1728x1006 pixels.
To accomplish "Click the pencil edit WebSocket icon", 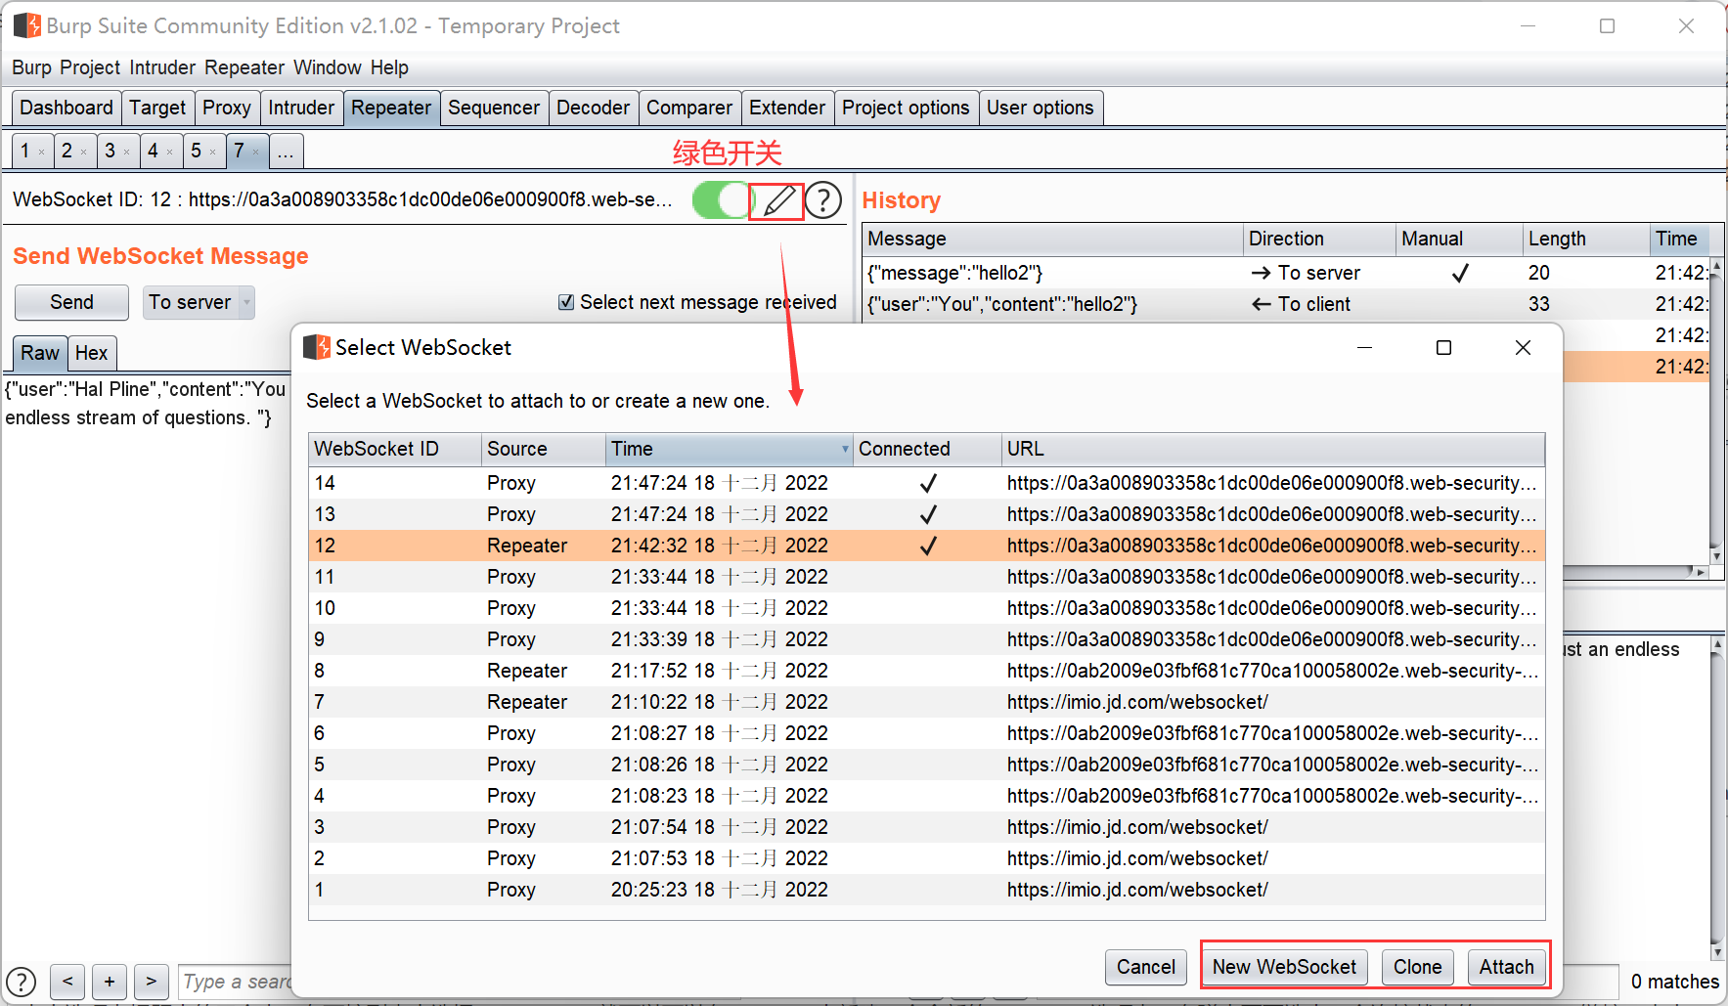I will click(777, 201).
